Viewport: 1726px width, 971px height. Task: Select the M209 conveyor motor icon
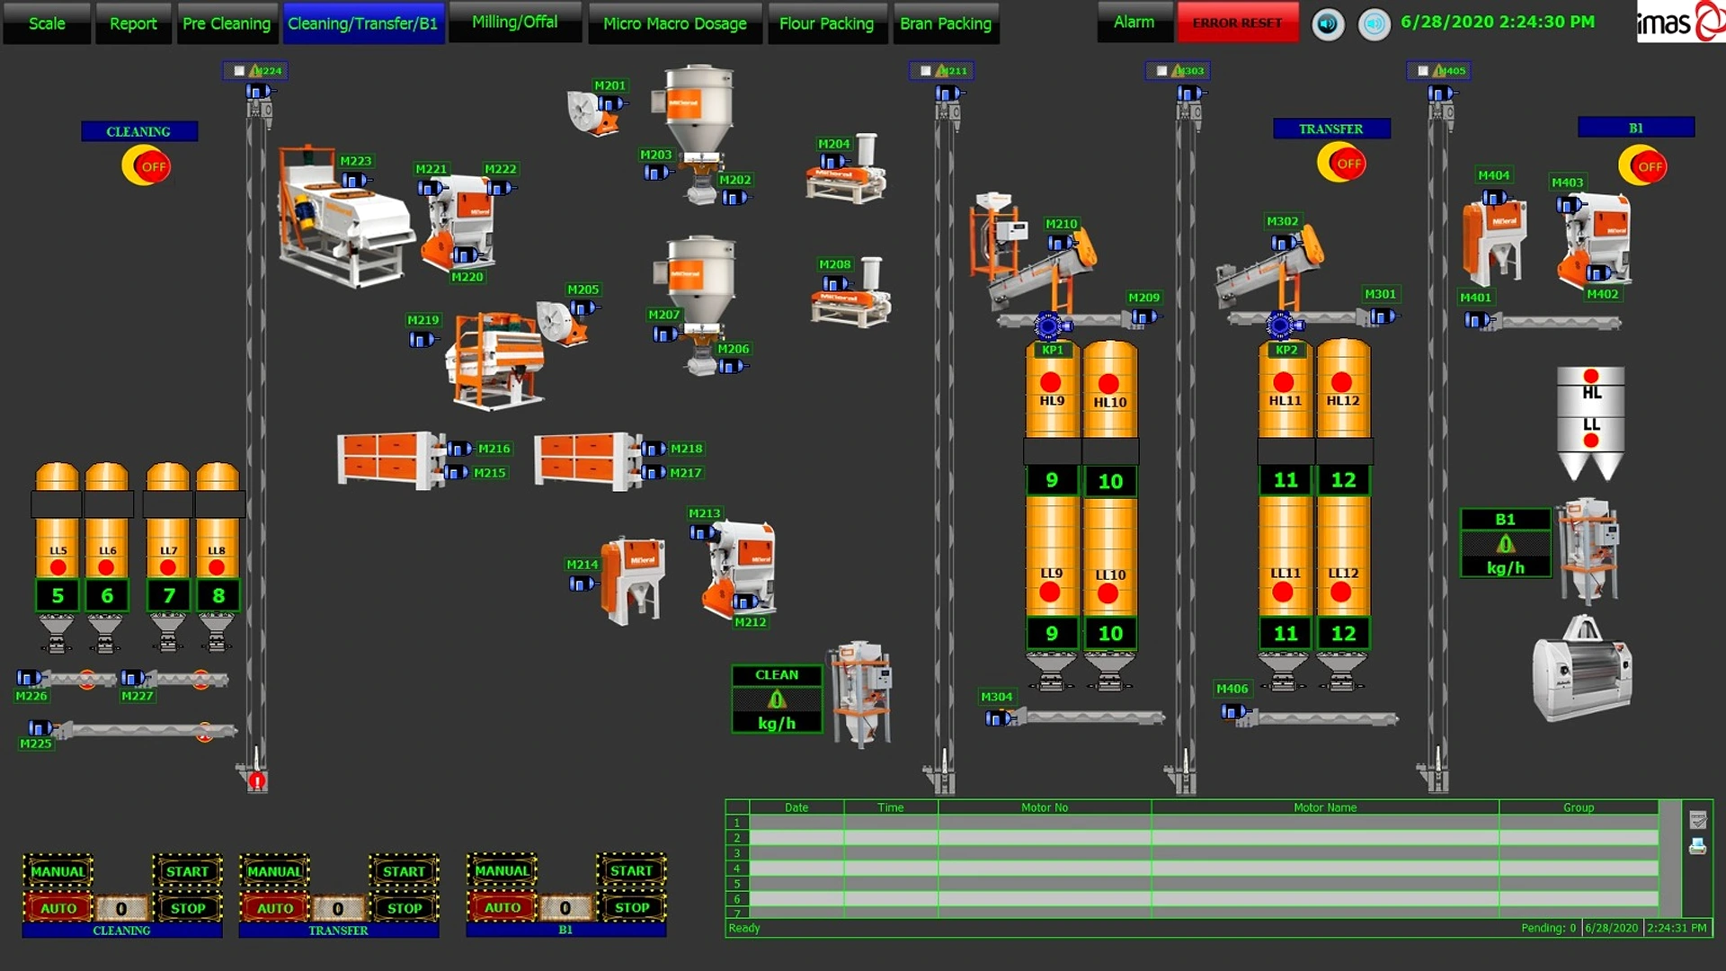[x=1144, y=316]
